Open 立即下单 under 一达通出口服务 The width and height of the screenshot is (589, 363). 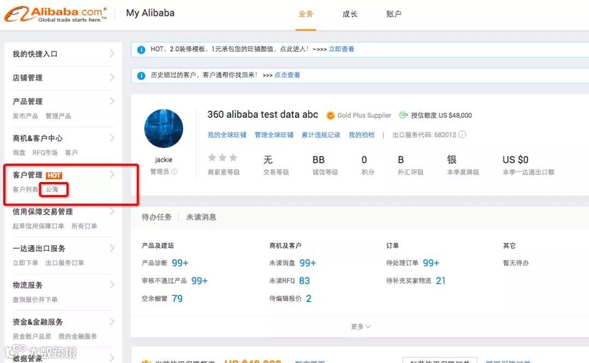click(25, 263)
